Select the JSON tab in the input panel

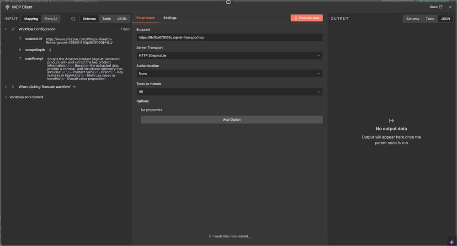pos(122,19)
